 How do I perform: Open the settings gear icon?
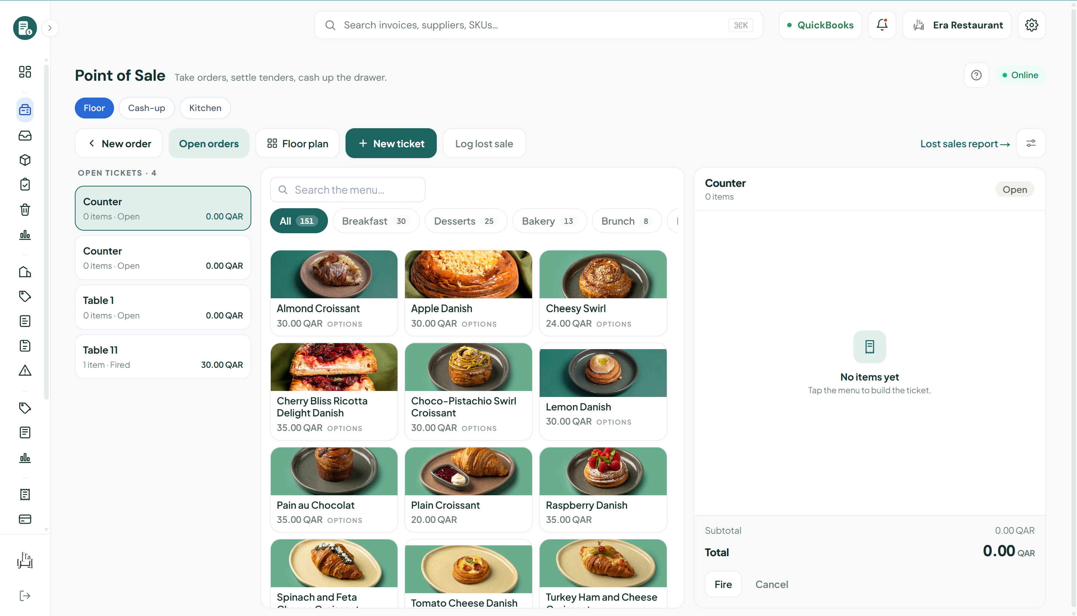click(x=1031, y=25)
